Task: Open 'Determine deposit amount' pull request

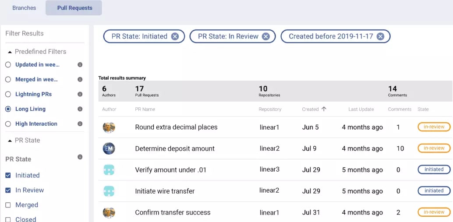Action: pos(175,149)
